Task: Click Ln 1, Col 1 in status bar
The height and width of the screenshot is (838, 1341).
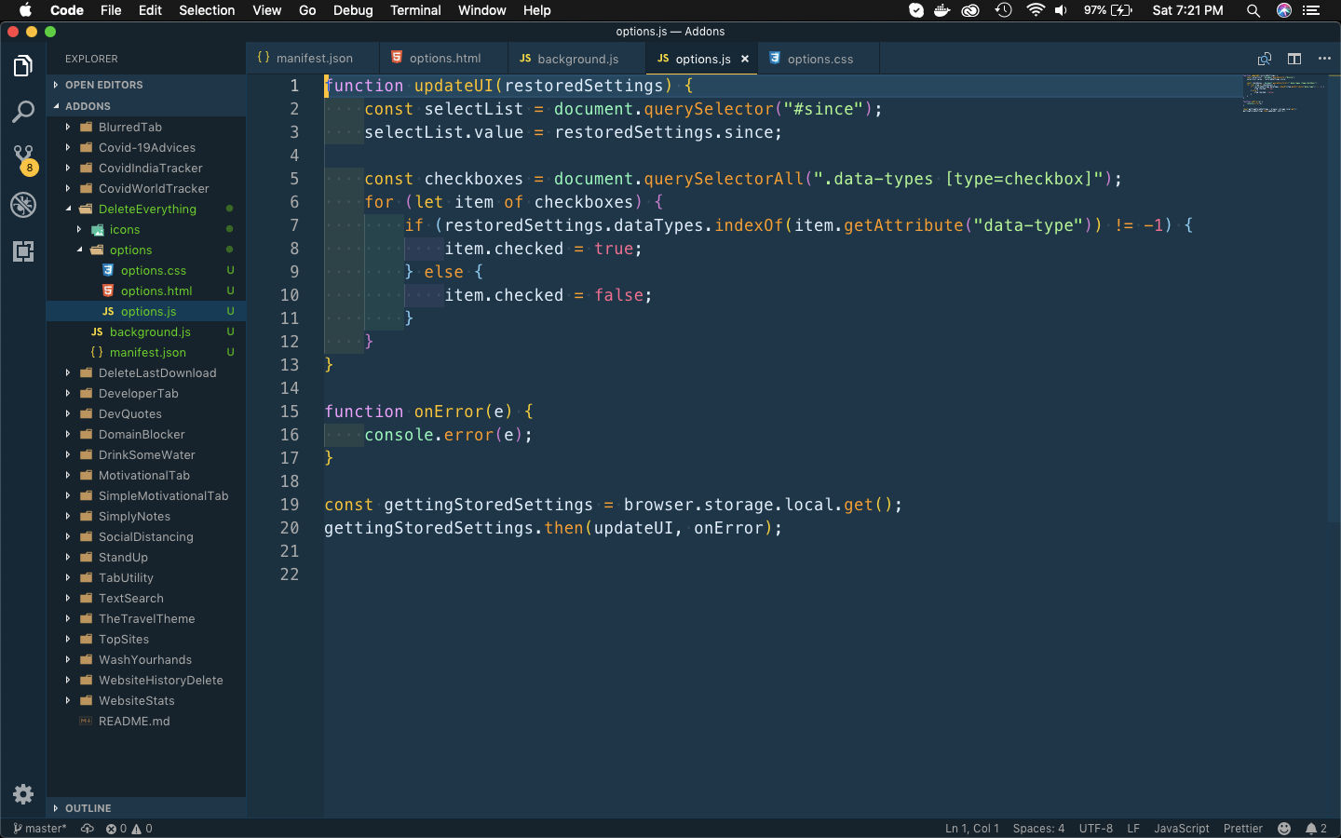Action: (x=972, y=829)
